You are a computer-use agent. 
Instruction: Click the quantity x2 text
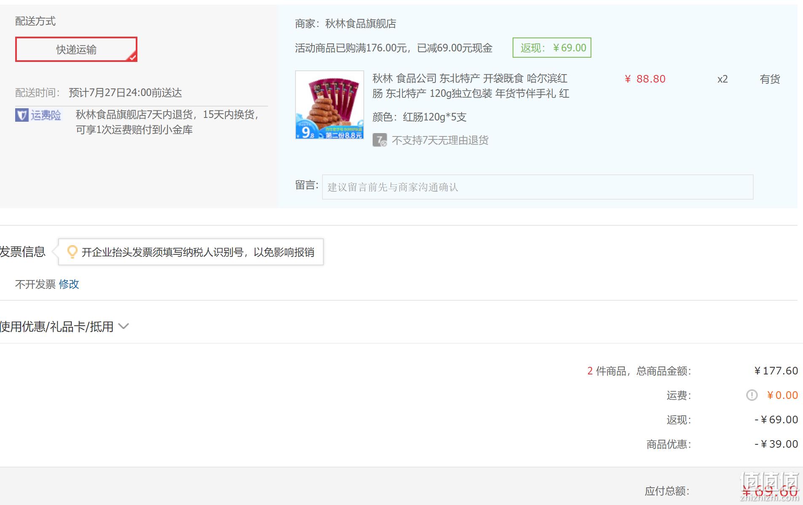pos(722,79)
